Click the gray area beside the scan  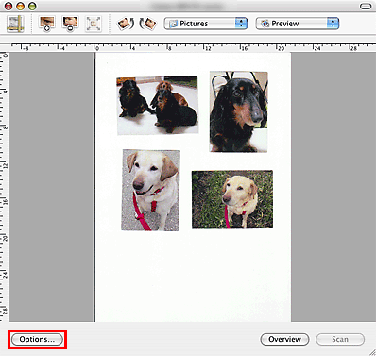(51, 187)
